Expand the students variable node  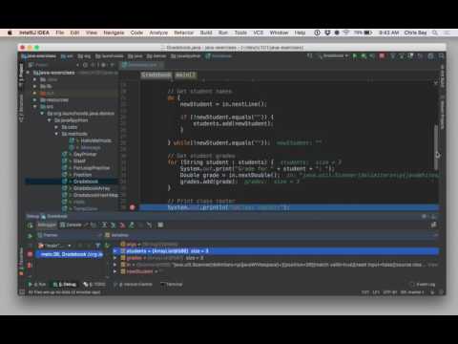(x=115, y=251)
